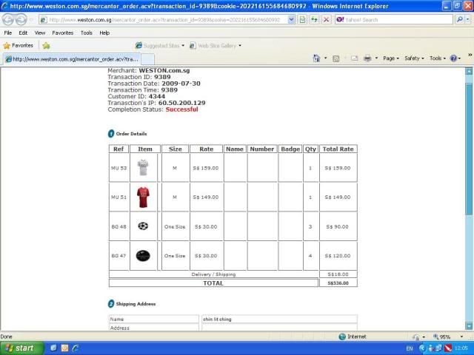The width and height of the screenshot is (474, 355).
Task: Open the Tools menu in menu bar
Action: 86,33
